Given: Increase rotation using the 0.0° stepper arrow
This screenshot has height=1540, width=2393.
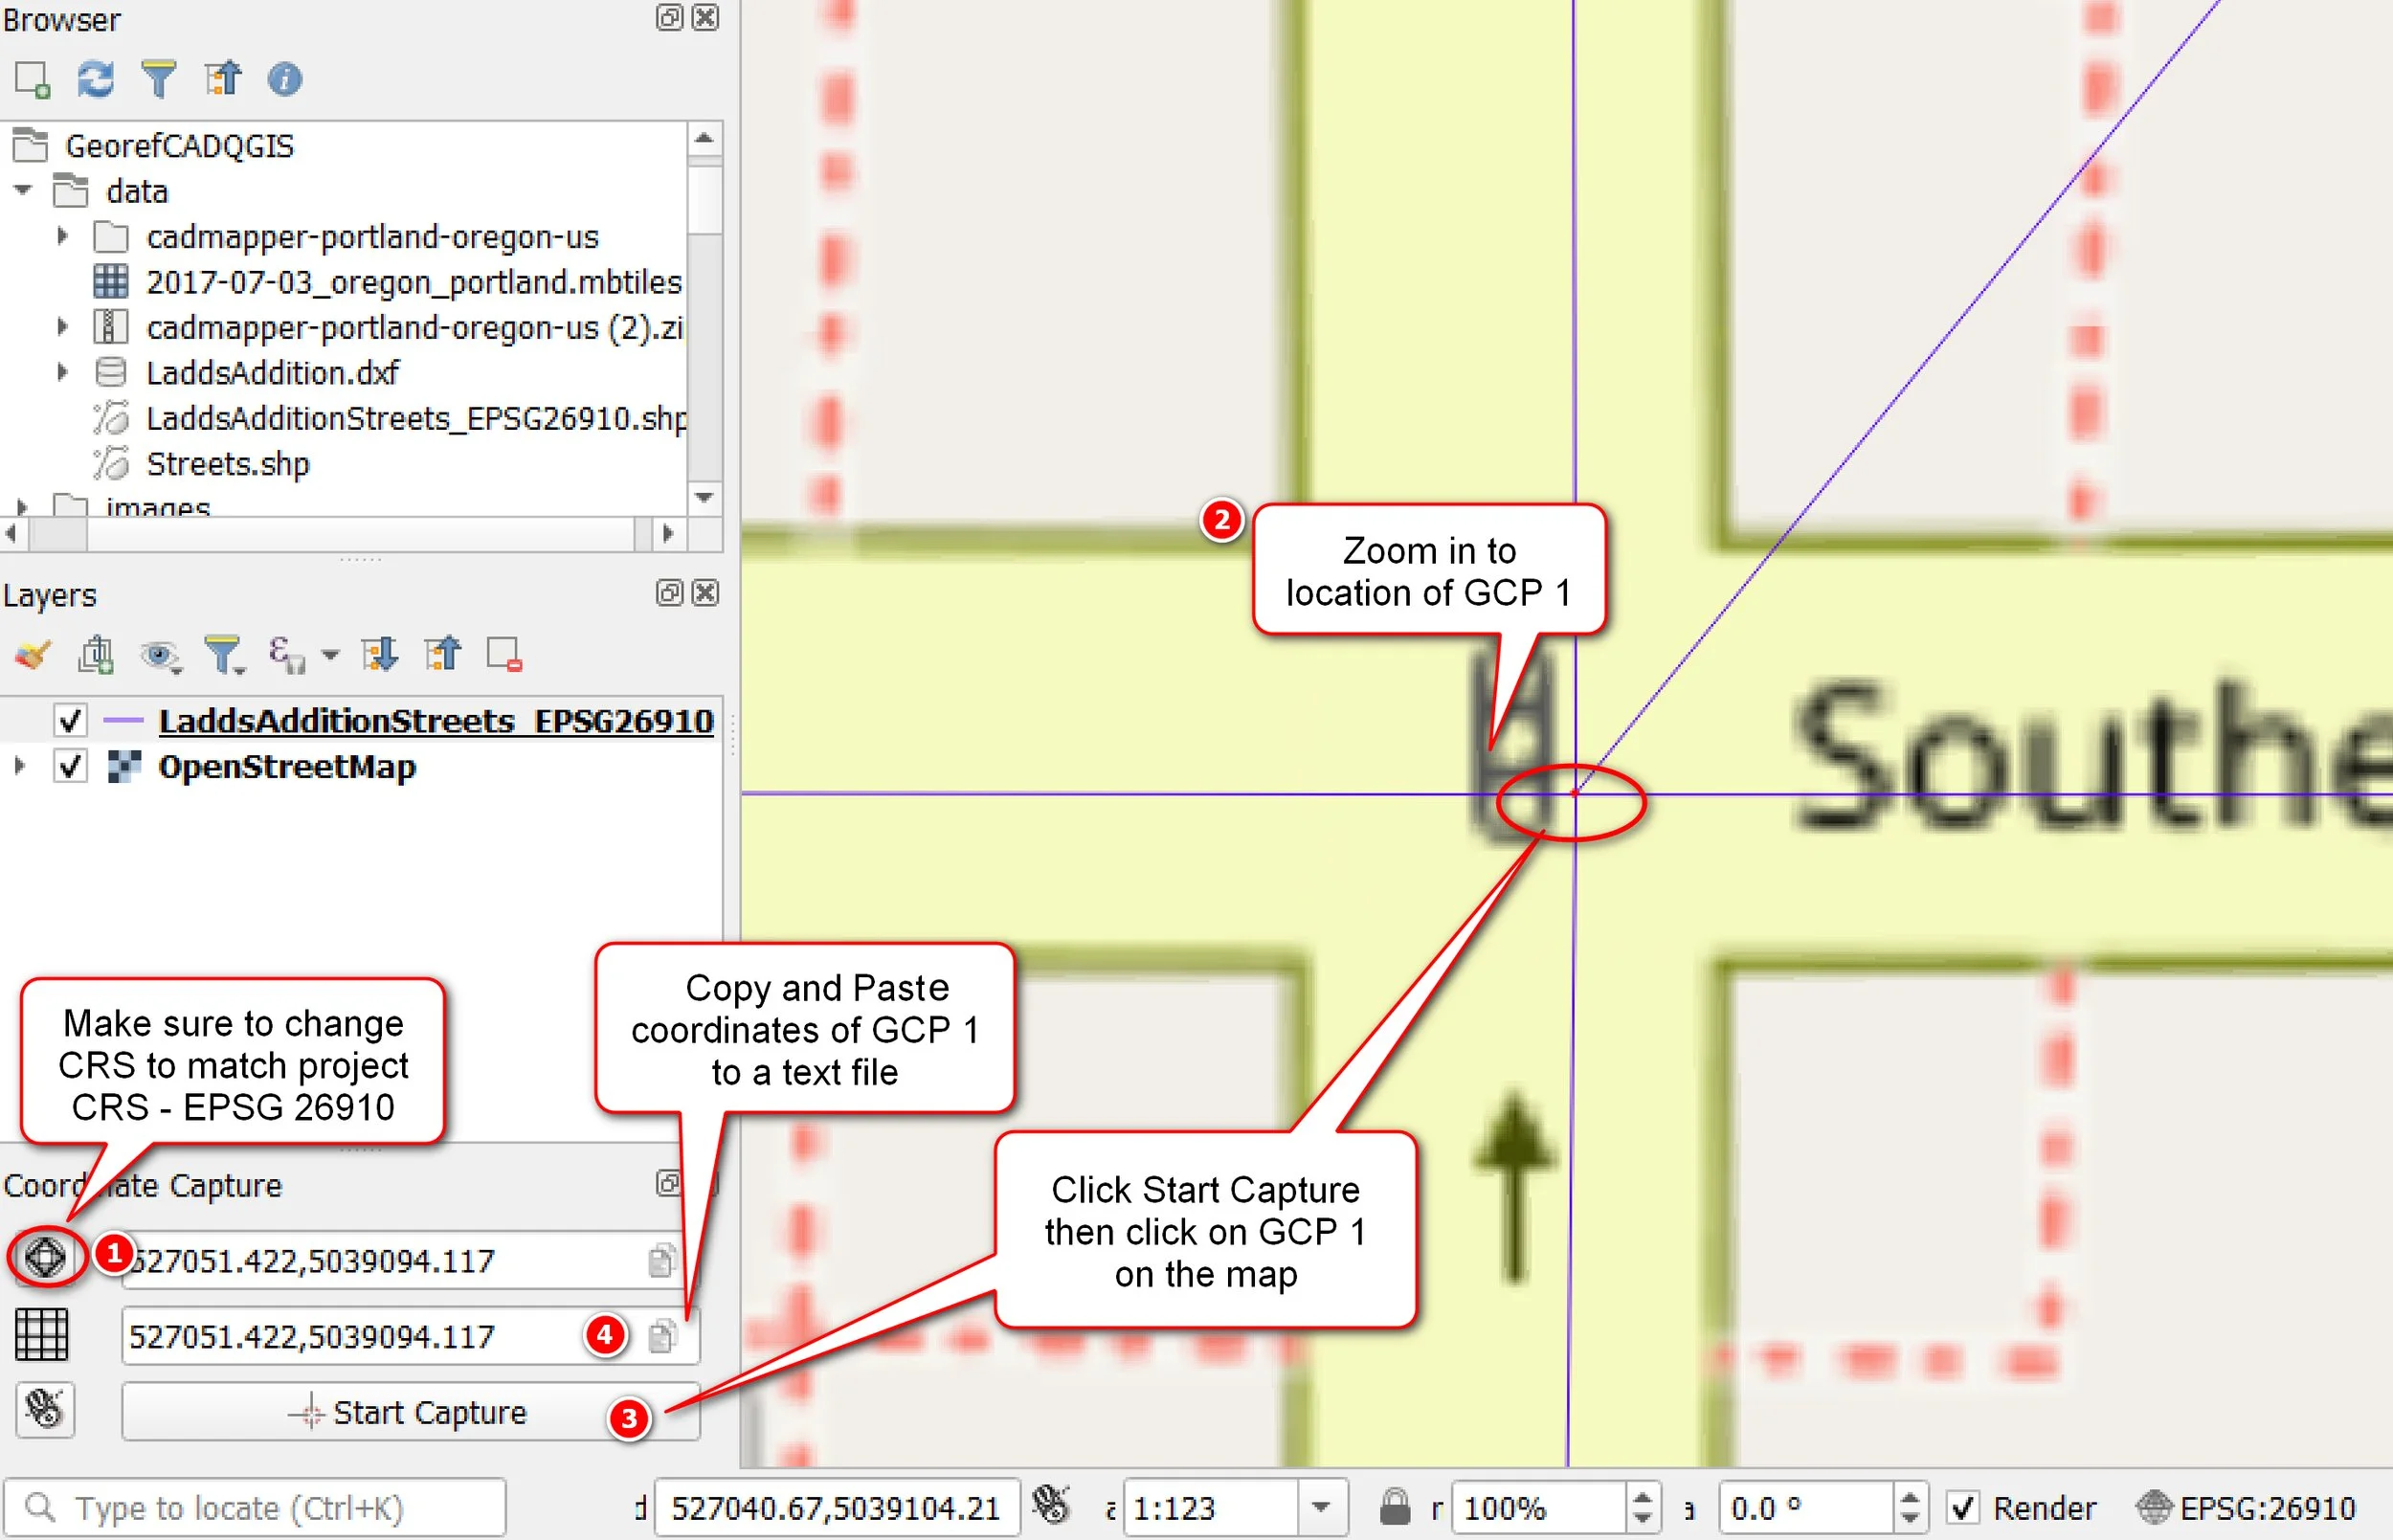Looking at the screenshot, I should tap(1911, 1497).
